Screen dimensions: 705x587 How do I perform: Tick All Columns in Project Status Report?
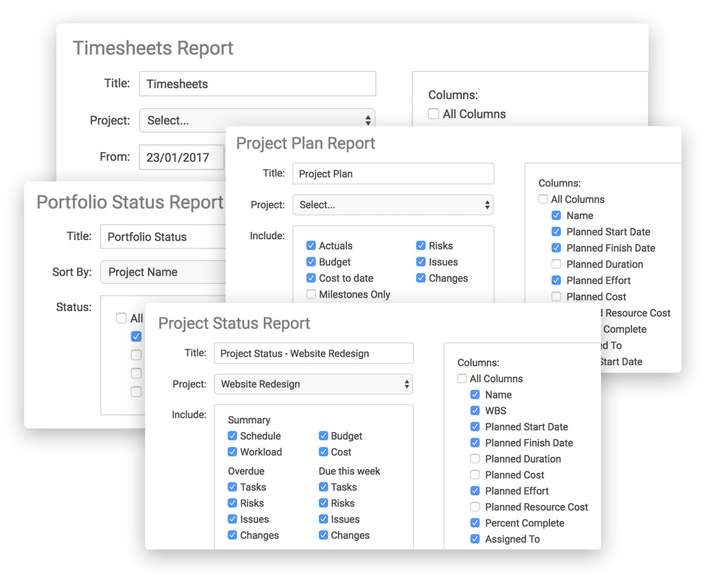[x=462, y=379]
